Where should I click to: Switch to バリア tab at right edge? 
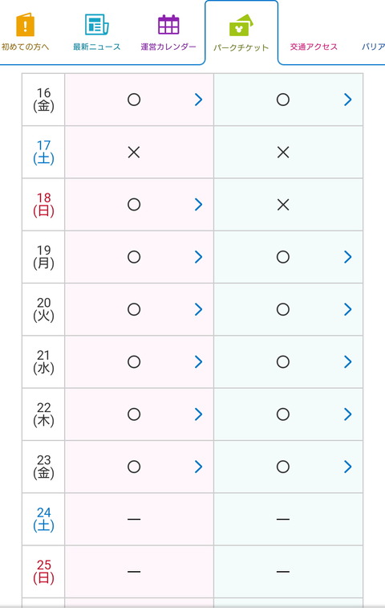(373, 47)
